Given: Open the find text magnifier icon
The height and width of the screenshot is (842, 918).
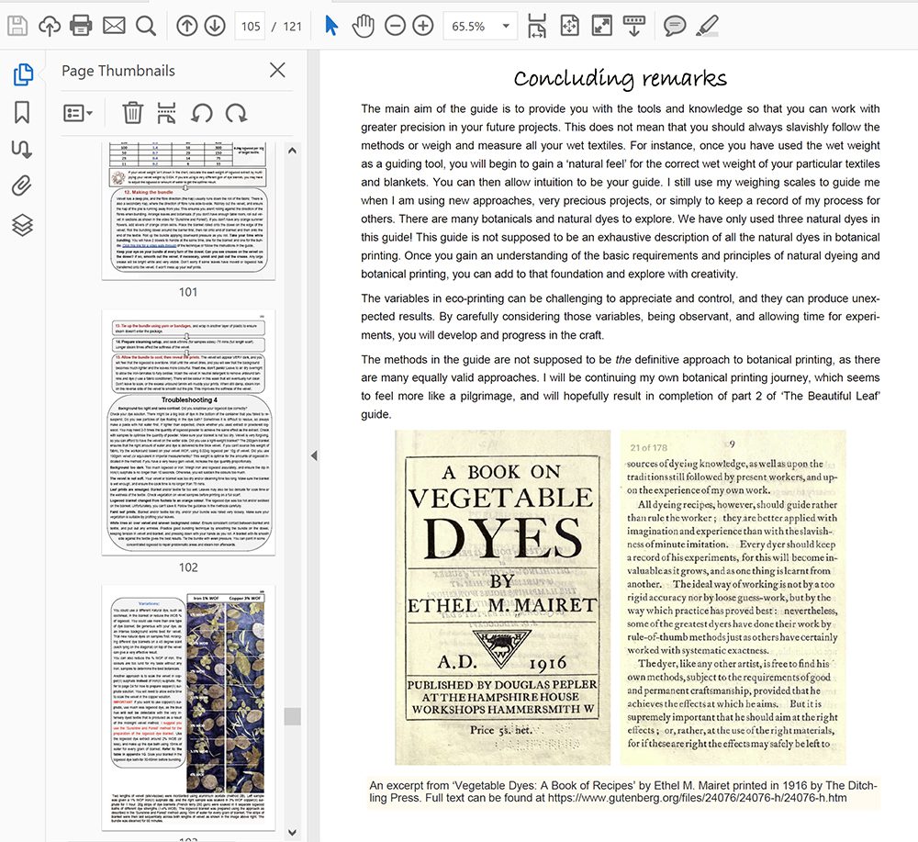Looking at the screenshot, I should (146, 26).
